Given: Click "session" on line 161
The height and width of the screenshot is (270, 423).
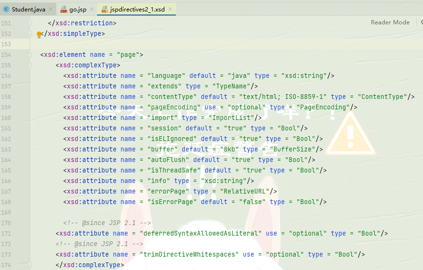Looking at the screenshot, I should click(164, 129).
